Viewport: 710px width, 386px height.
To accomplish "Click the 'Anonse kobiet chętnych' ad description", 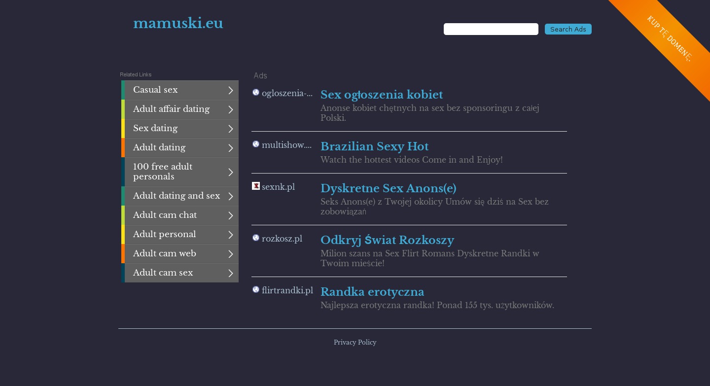I will [x=430, y=113].
